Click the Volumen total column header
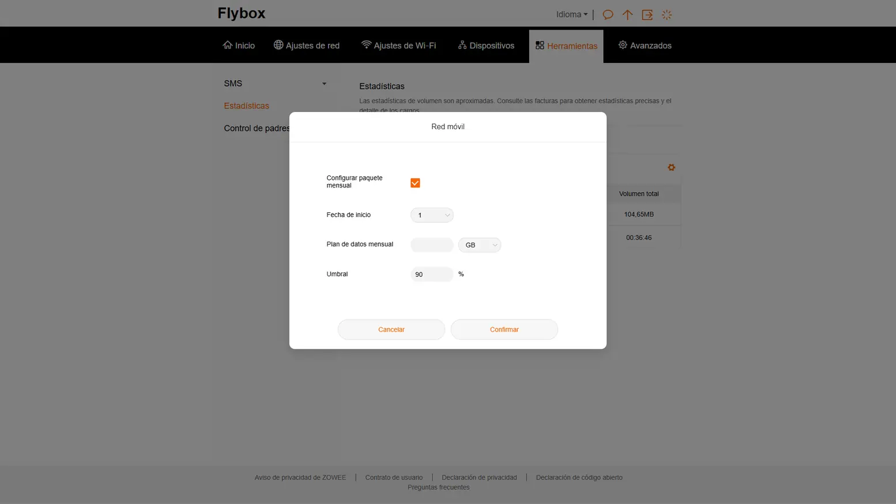This screenshot has height=504, width=896. 639,194
